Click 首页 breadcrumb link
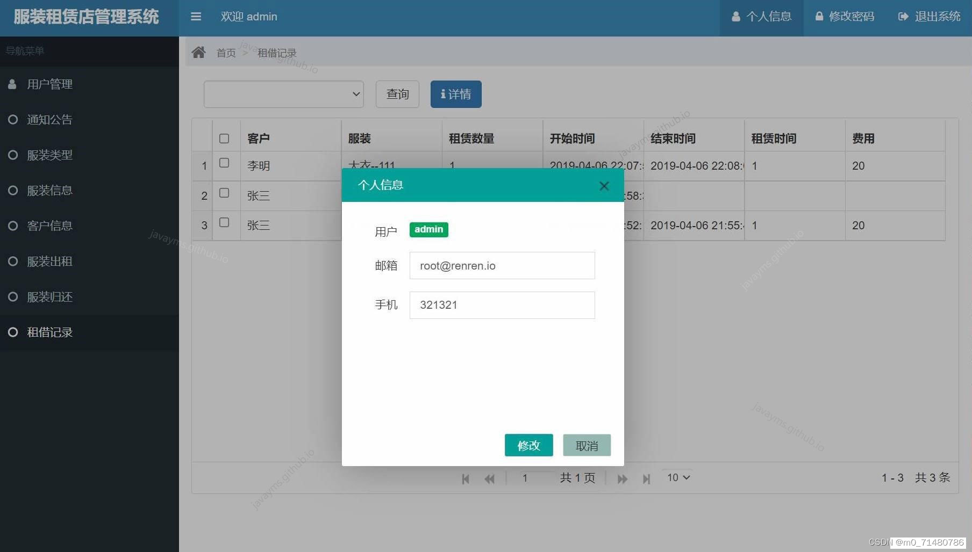The height and width of the screenshot is (552, 972). click(x=226, y=53)
